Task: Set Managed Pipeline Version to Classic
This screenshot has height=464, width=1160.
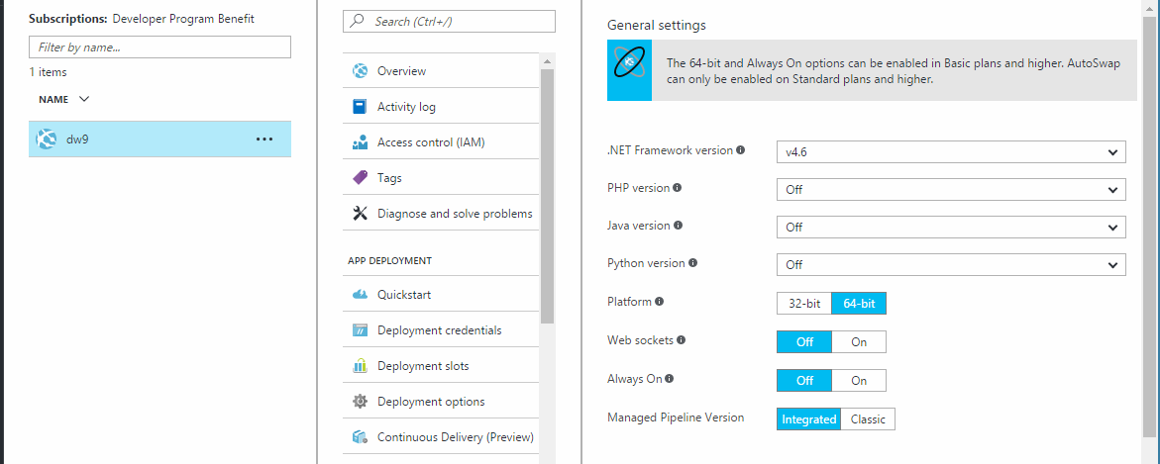Action: pos(868,419)
